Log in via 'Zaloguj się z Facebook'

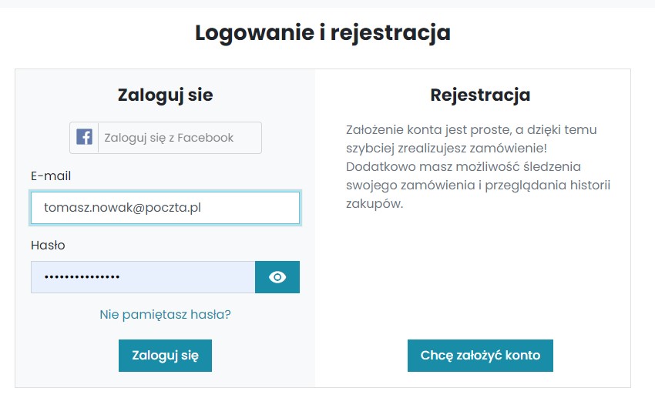(166, 138)
